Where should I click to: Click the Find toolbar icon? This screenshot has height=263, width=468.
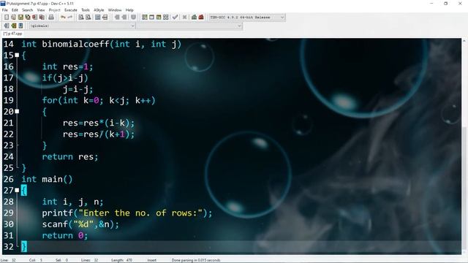coord(81,18)
